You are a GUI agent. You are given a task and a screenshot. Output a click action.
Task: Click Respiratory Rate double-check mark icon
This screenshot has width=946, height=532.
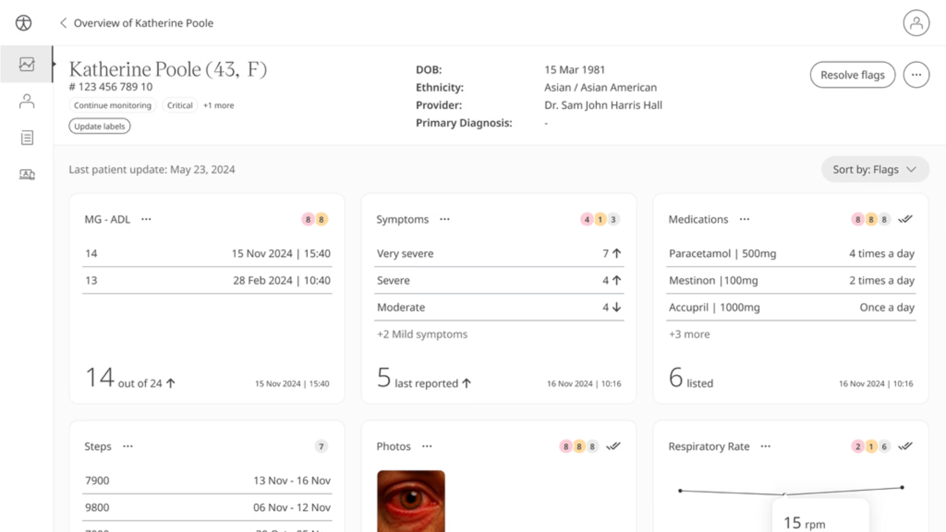click(x=905, y=446)
